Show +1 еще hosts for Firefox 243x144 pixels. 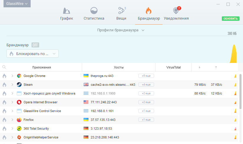[146, 120]
